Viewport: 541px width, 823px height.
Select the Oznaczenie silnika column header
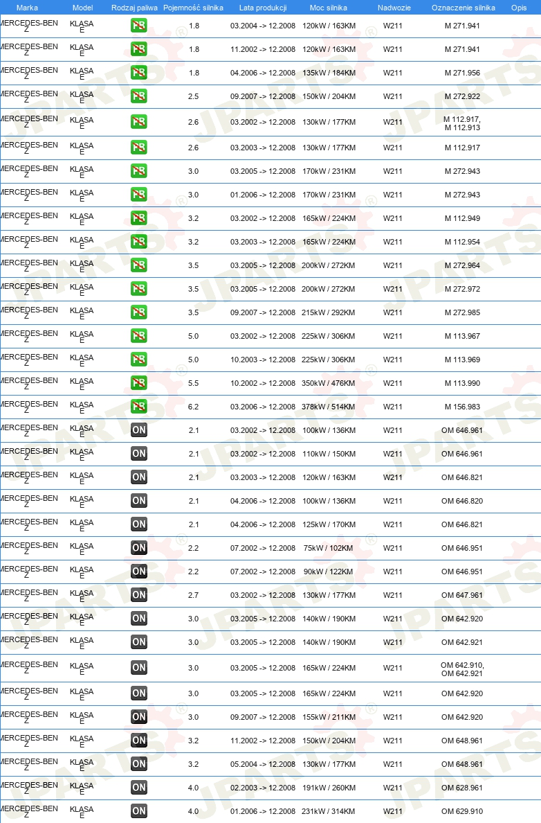(464, 8)
